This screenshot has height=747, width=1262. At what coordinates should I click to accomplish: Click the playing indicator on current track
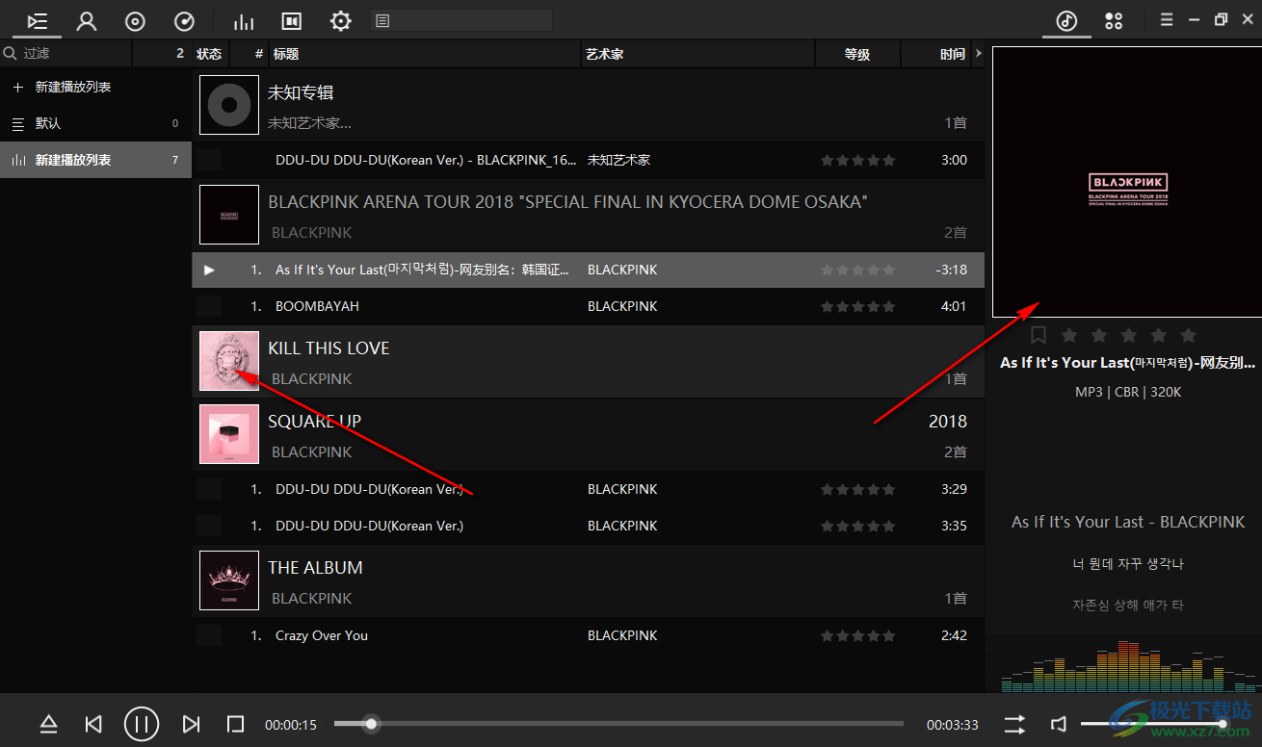tap(209, 270)
